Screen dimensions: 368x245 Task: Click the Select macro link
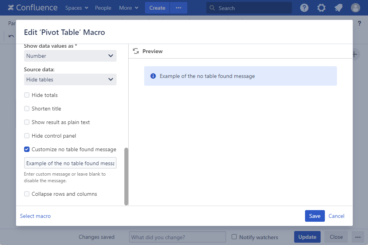[x=35, y=216]
